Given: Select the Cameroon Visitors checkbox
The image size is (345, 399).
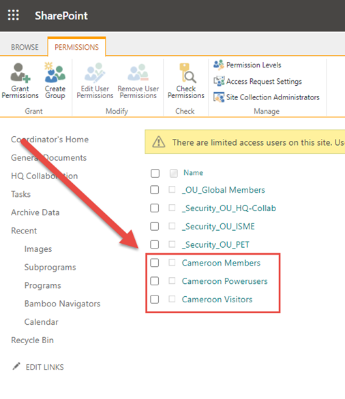Looking at the screenshot, I should [154, 300].
